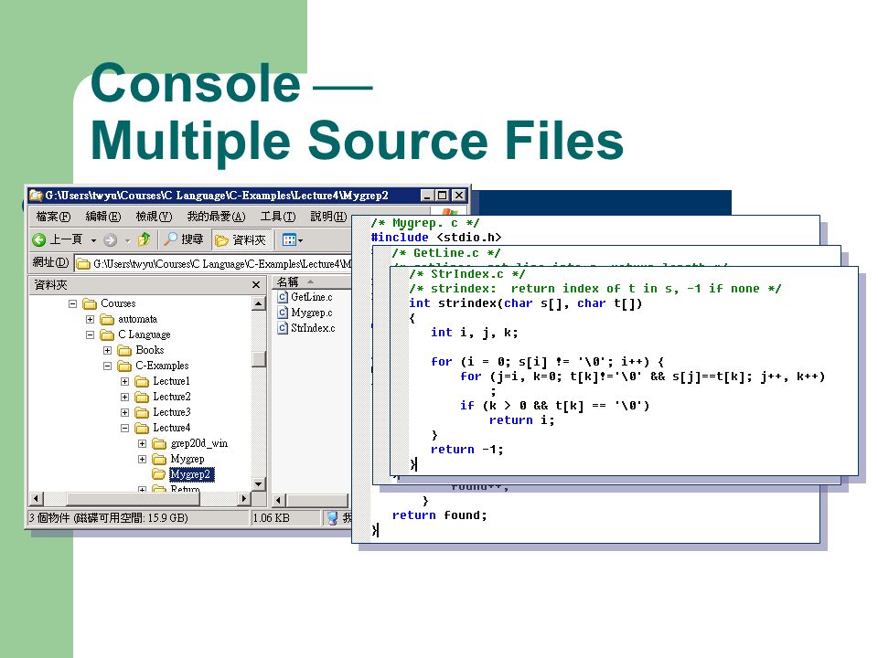Expand the Lecture3 folder node
This screenshot has width=878, height=658.
125,413
